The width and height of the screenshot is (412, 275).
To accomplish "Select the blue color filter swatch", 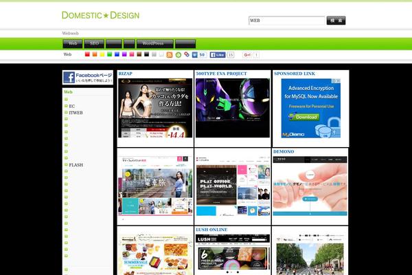I will [117, 54].
